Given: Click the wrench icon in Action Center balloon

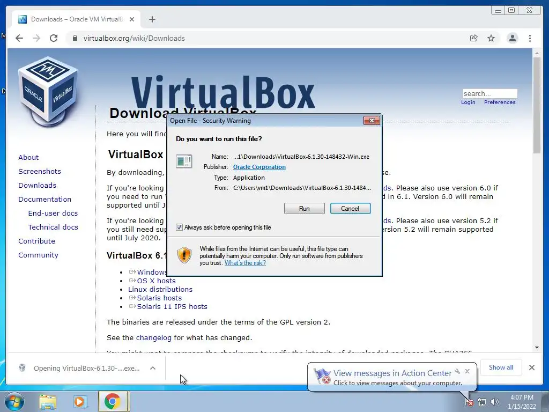Looking at the screenshot, I should click(x=457, y=371).
